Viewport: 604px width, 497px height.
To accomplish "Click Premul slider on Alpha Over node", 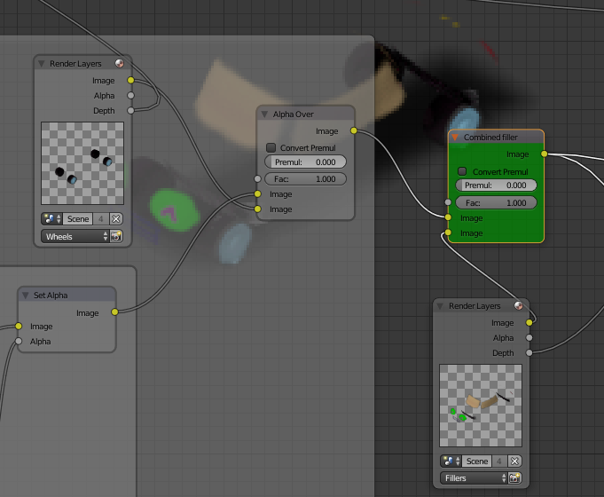I will tap(305, 162).
